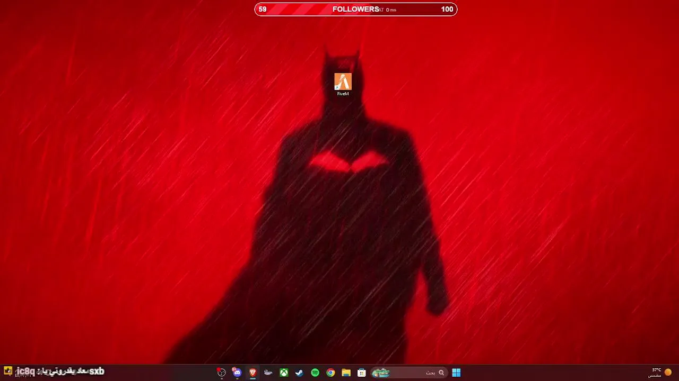
Task: Open the Docker whale taskbar icon
Action: tap(268, 373)
